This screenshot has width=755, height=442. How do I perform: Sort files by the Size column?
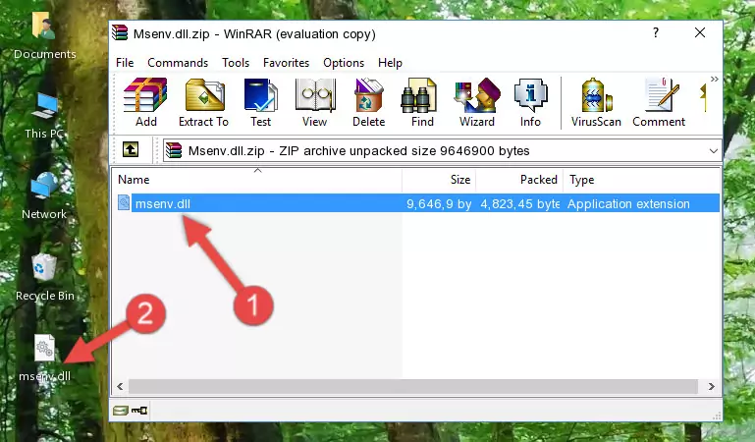(x=439, y=180)
